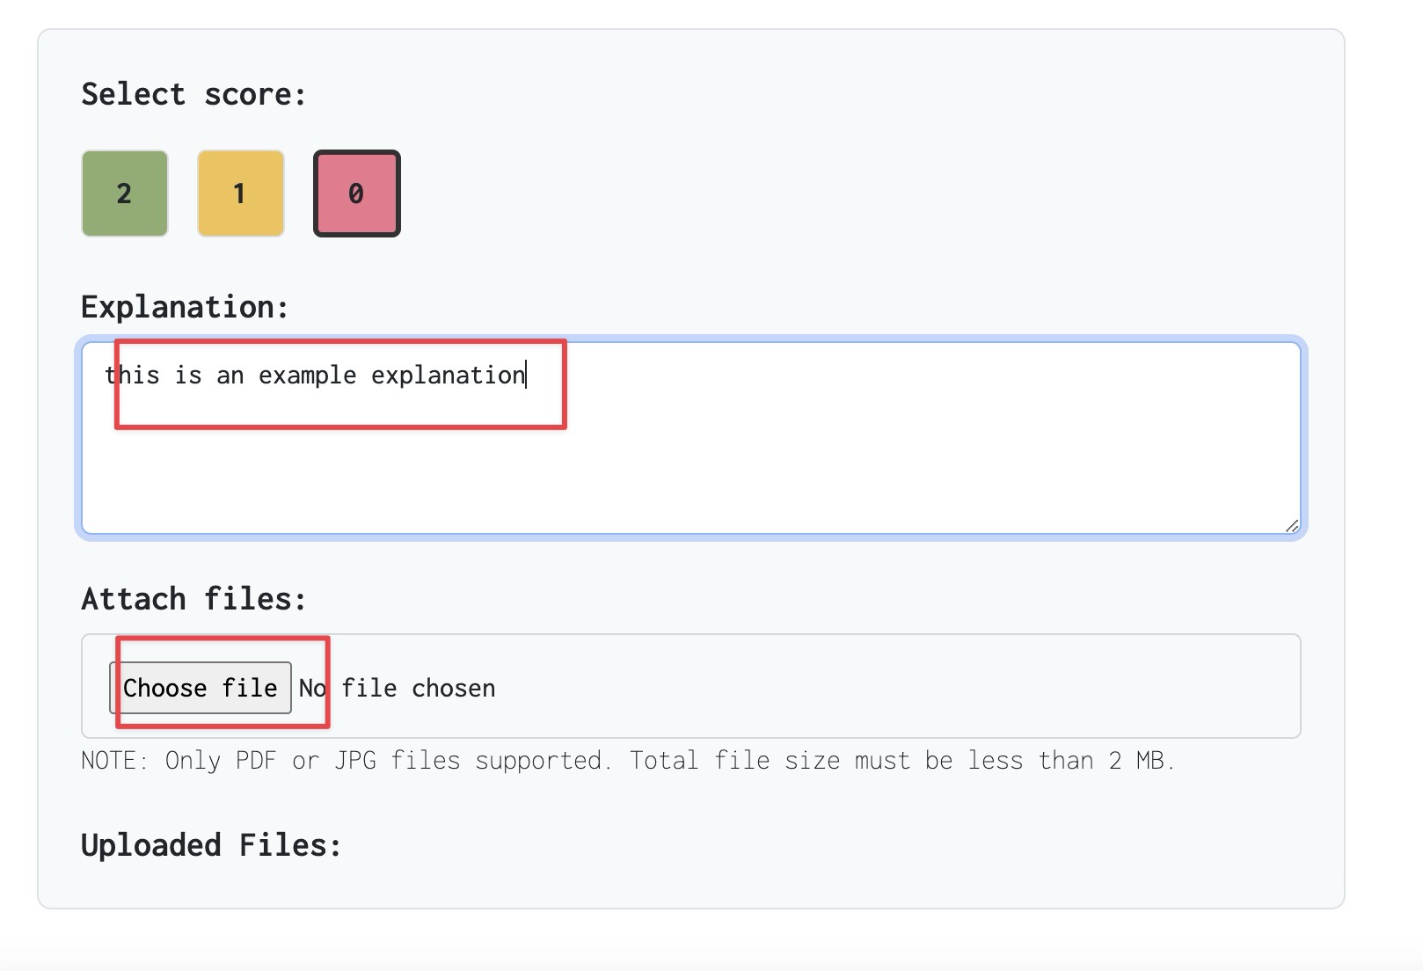The image size is (1423, 971).
Task: Place cursor on the word "this"
Action: (x=132, y=376)
